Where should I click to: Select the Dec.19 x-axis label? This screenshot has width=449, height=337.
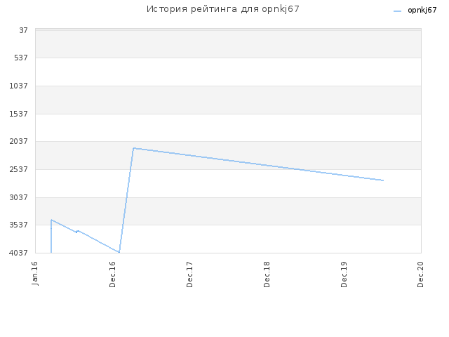tap(344, 275)
